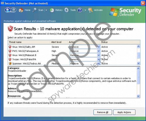Screen dimensions: 146x121
Task: Open History in the toolbar
Action: click(x=59, y=10)
